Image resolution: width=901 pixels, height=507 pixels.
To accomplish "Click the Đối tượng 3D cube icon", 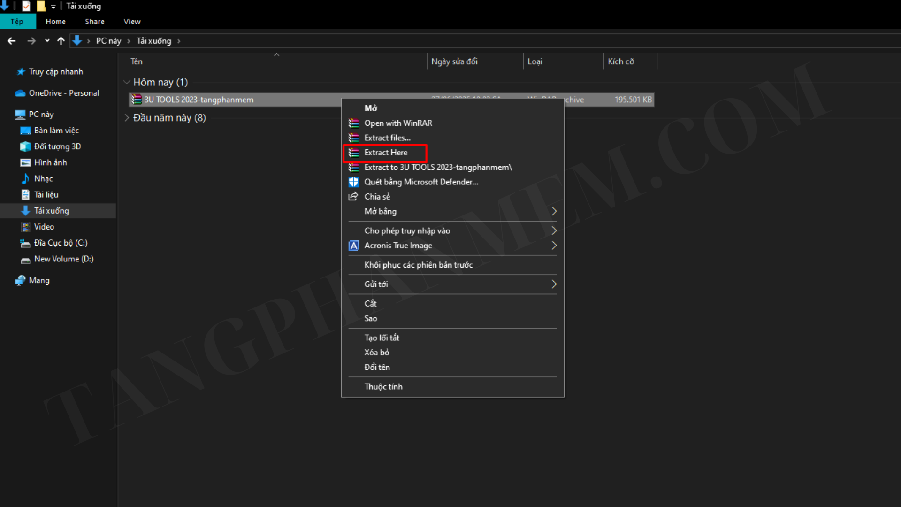I will pos(25,146).
